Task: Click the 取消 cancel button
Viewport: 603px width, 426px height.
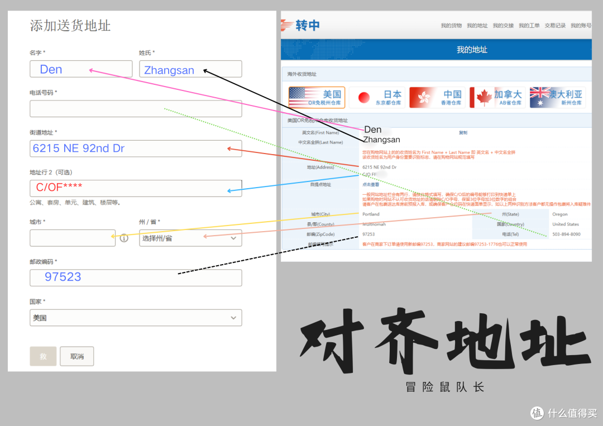Action: pos(77,356)
